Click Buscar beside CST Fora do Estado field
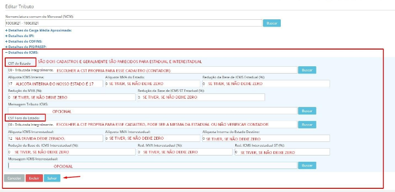The width and height of the screenshot is (395, 192). pos(307,125)
